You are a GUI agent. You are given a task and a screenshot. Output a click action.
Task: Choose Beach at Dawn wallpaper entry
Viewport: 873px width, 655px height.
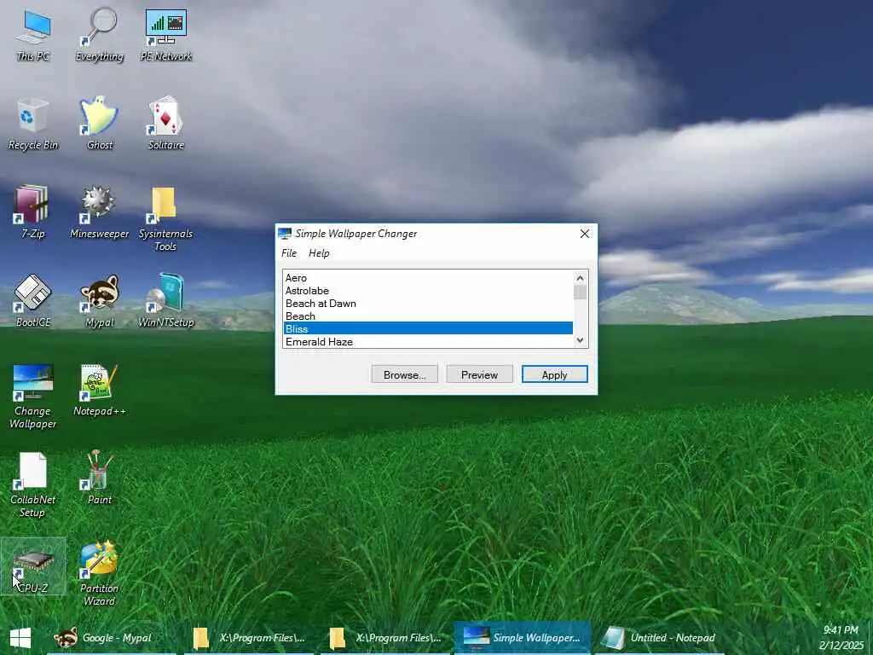428,304
